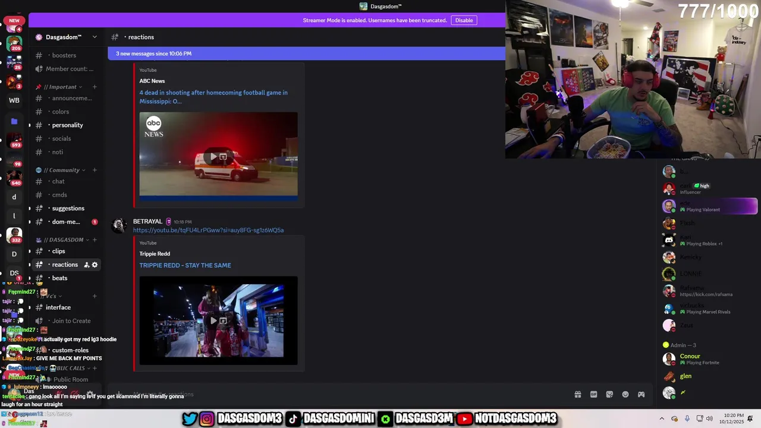761x428 pixels.
Task: Play the ABC News video embed
Action: [213, 157]
